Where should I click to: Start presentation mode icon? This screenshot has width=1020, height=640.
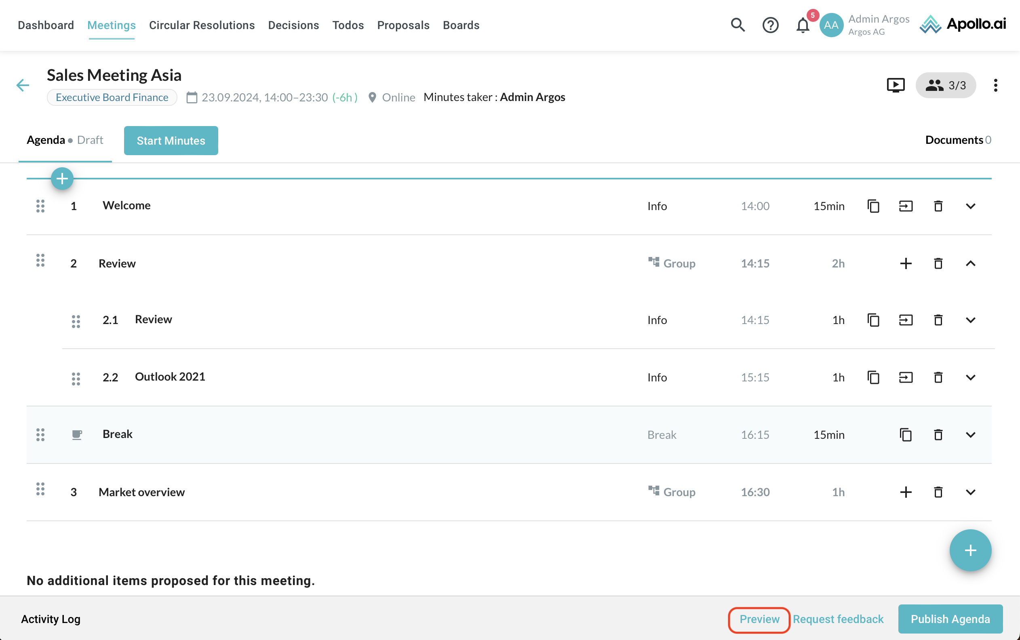point(896,85)
